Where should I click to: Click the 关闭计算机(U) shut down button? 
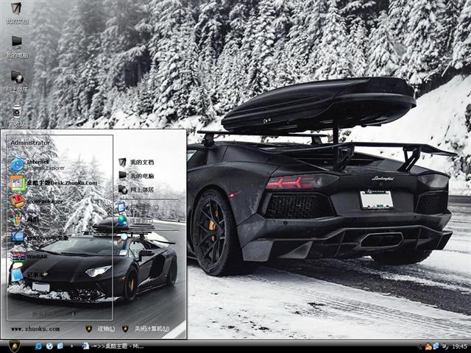[x=146, y=329]
